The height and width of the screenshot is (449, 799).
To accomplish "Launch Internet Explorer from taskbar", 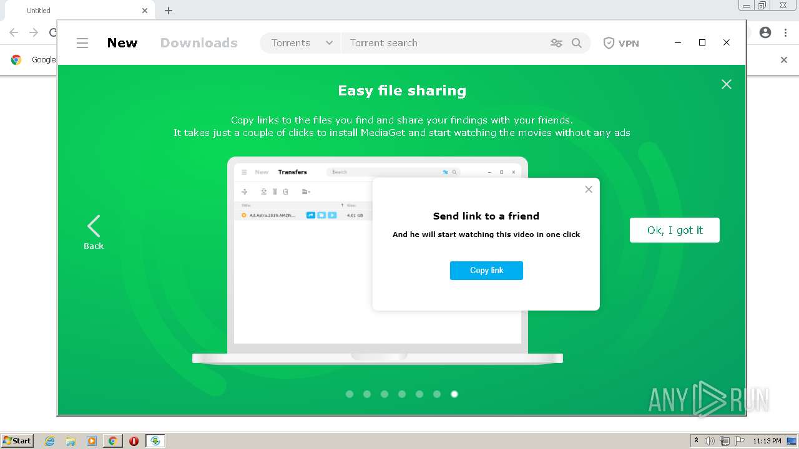I will pyautogui.click(x=49, y=441).
